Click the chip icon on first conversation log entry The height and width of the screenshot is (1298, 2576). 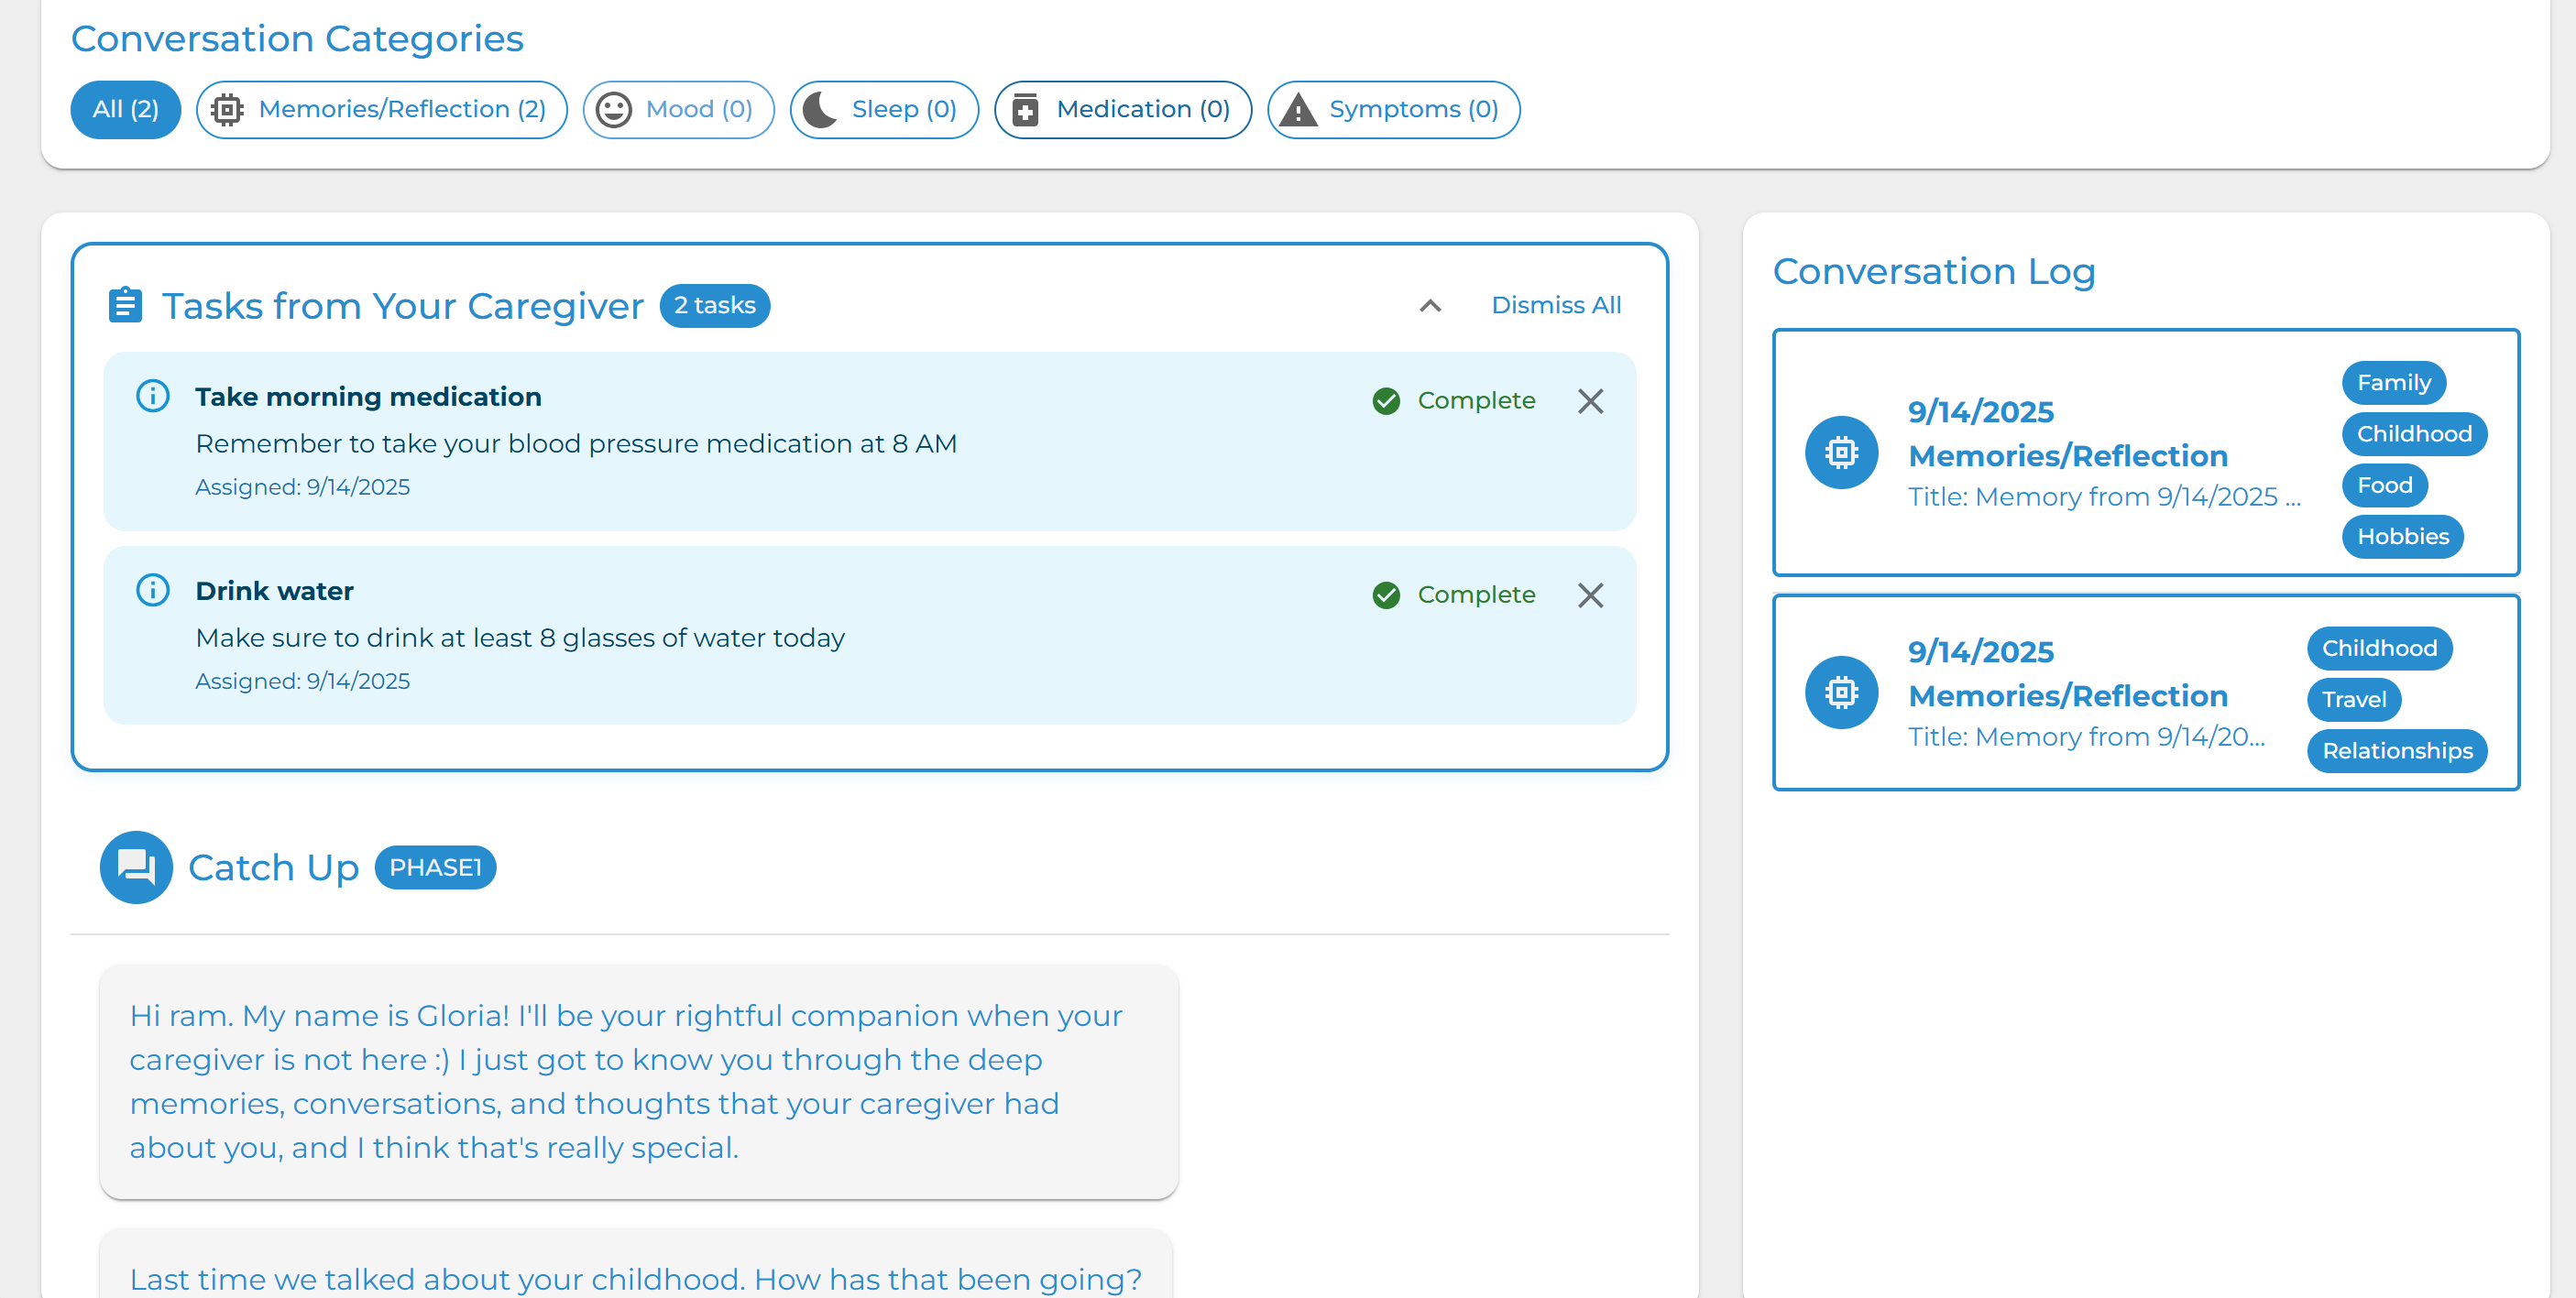pyautogui.click(x=1841, y=453)
